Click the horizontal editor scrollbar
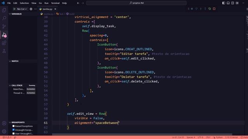This screenshot has width=248, height=139. 142,134
